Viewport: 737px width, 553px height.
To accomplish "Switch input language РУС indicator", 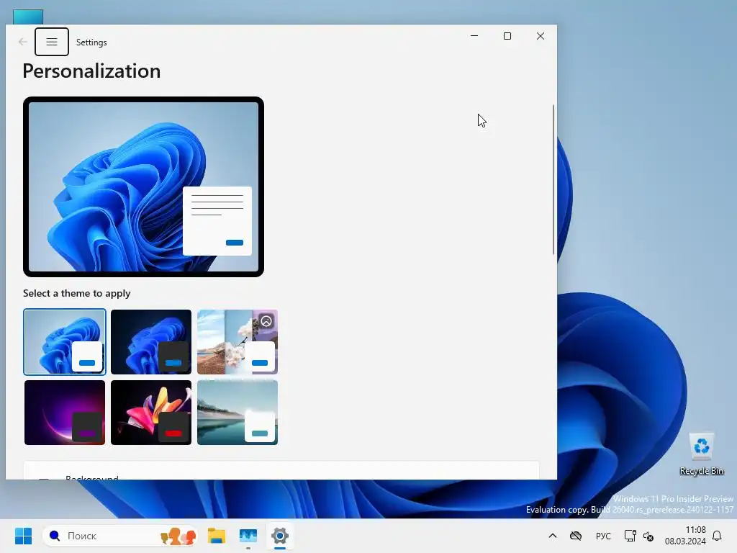I will click(603, 536).
